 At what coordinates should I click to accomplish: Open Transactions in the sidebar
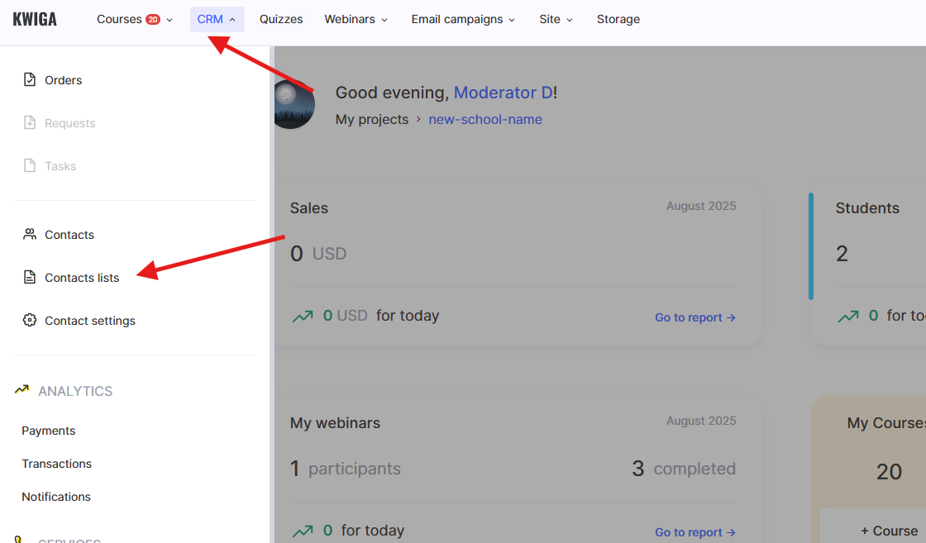click(x=57, y=464)
